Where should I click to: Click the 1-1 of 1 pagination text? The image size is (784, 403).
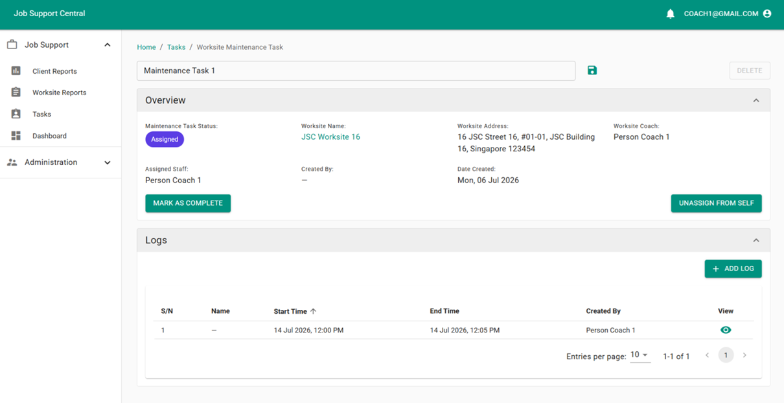click(676, 356)
